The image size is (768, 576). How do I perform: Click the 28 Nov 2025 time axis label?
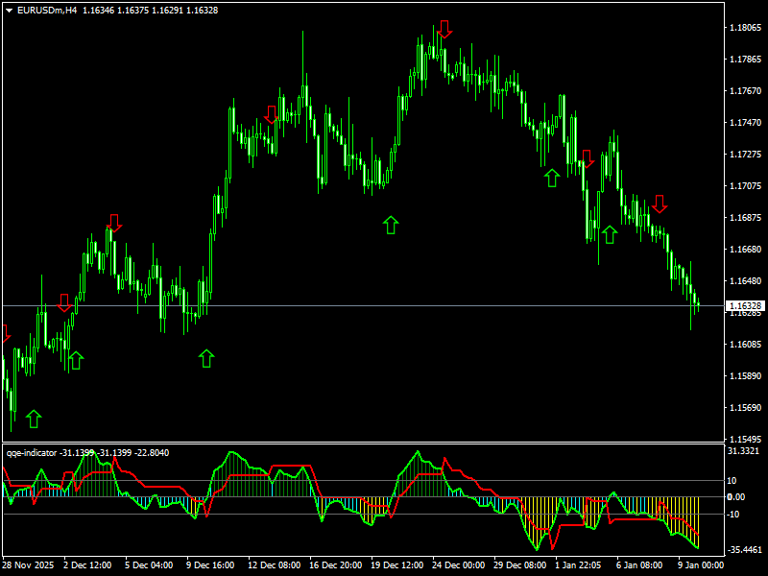[28, 565]
